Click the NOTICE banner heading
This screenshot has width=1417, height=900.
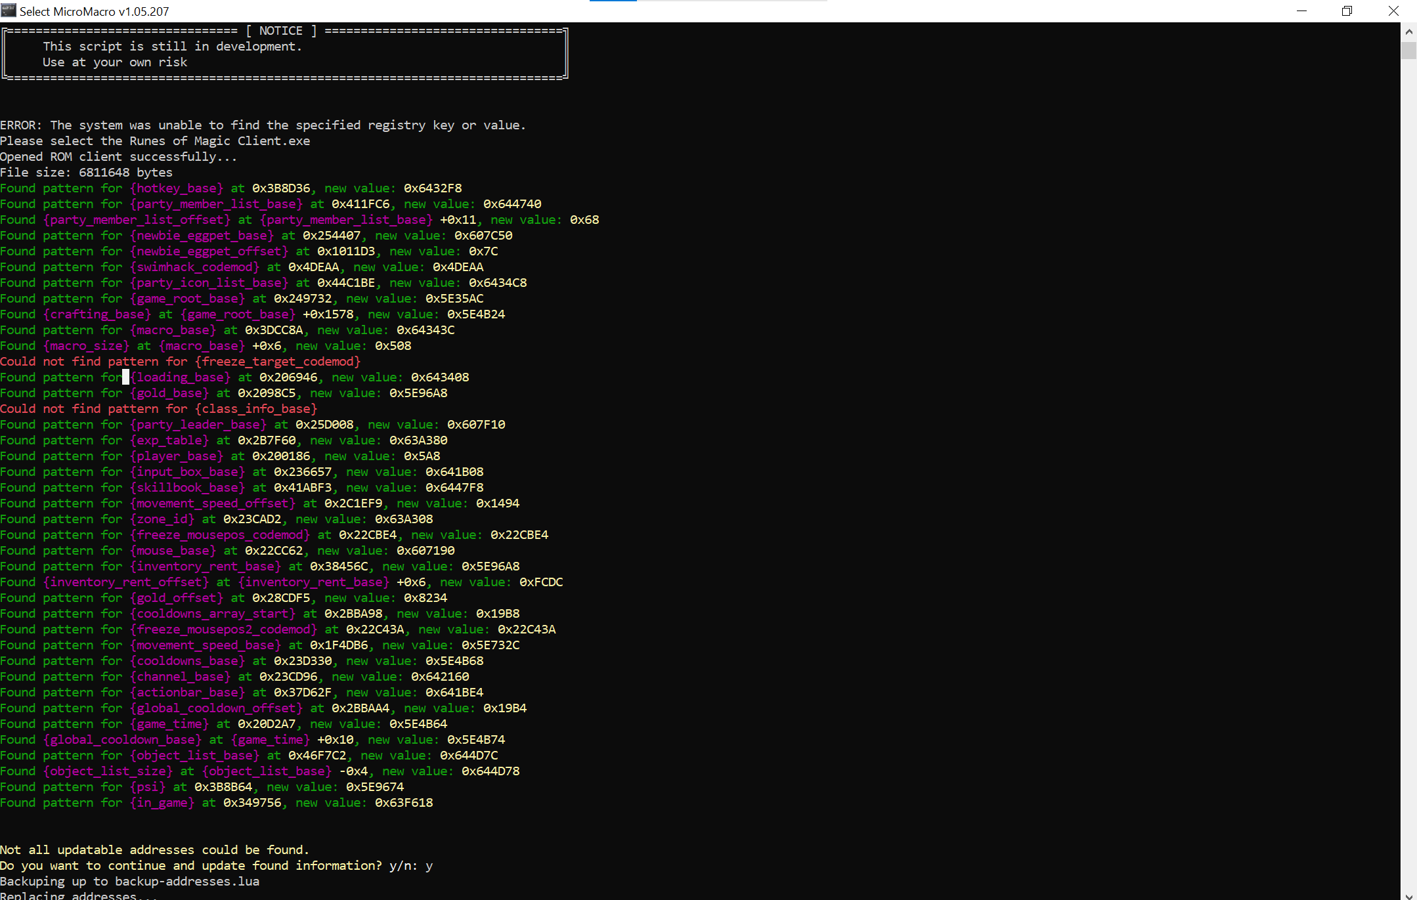pyautogui.click(x=281, y=31)
